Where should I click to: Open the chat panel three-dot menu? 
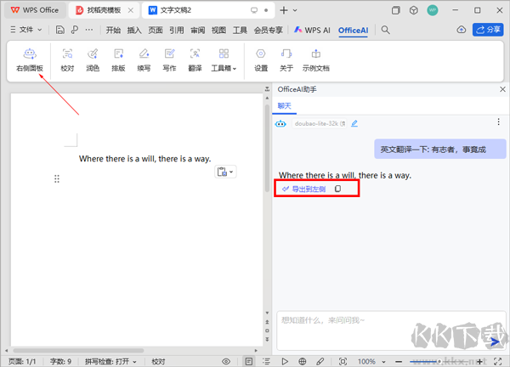coord(498,121)
